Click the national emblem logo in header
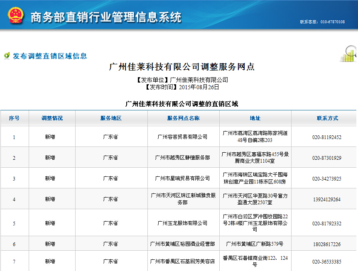 pyautogui.click(x=15, y=16)
